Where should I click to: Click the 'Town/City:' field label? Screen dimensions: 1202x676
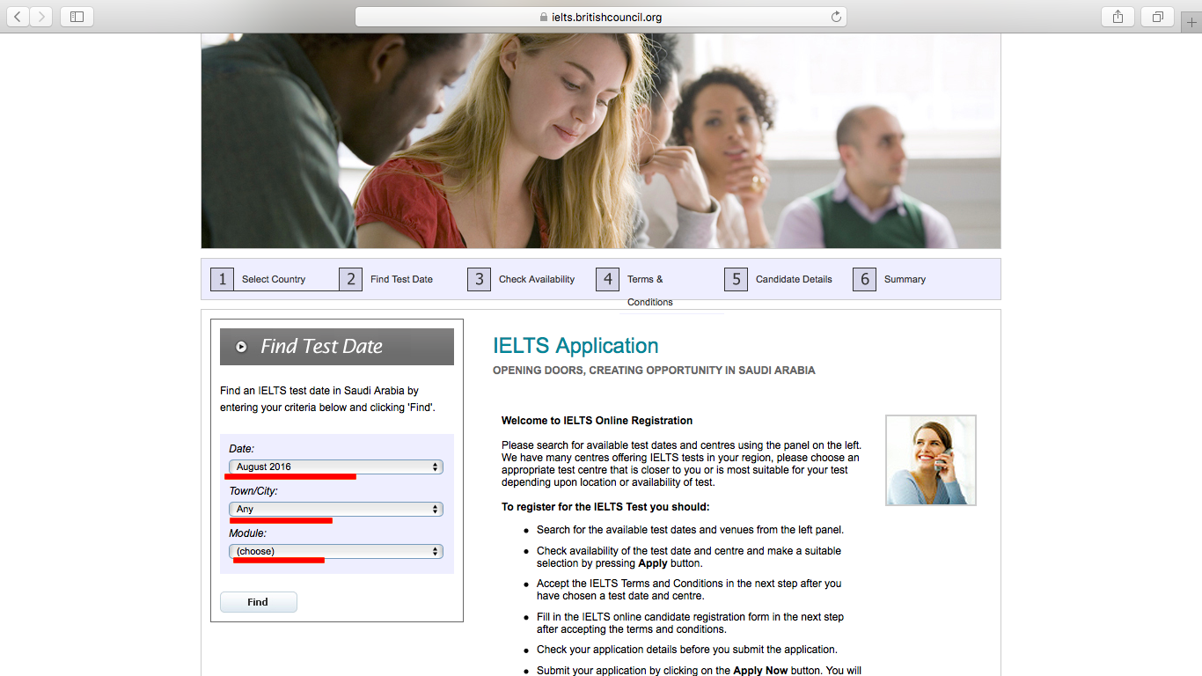click(x=253, y=491)
